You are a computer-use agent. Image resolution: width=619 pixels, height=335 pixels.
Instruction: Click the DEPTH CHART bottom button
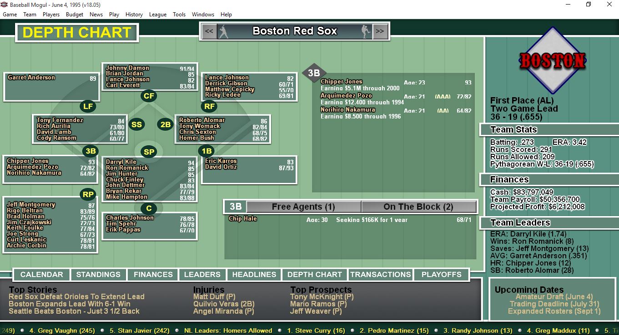point(315,275)
